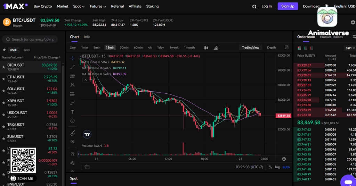The image size is (356, 186).
Task: Select the horizontal lines Fibonacci tool
Action: pyautogui.click(x=72, y=76)
